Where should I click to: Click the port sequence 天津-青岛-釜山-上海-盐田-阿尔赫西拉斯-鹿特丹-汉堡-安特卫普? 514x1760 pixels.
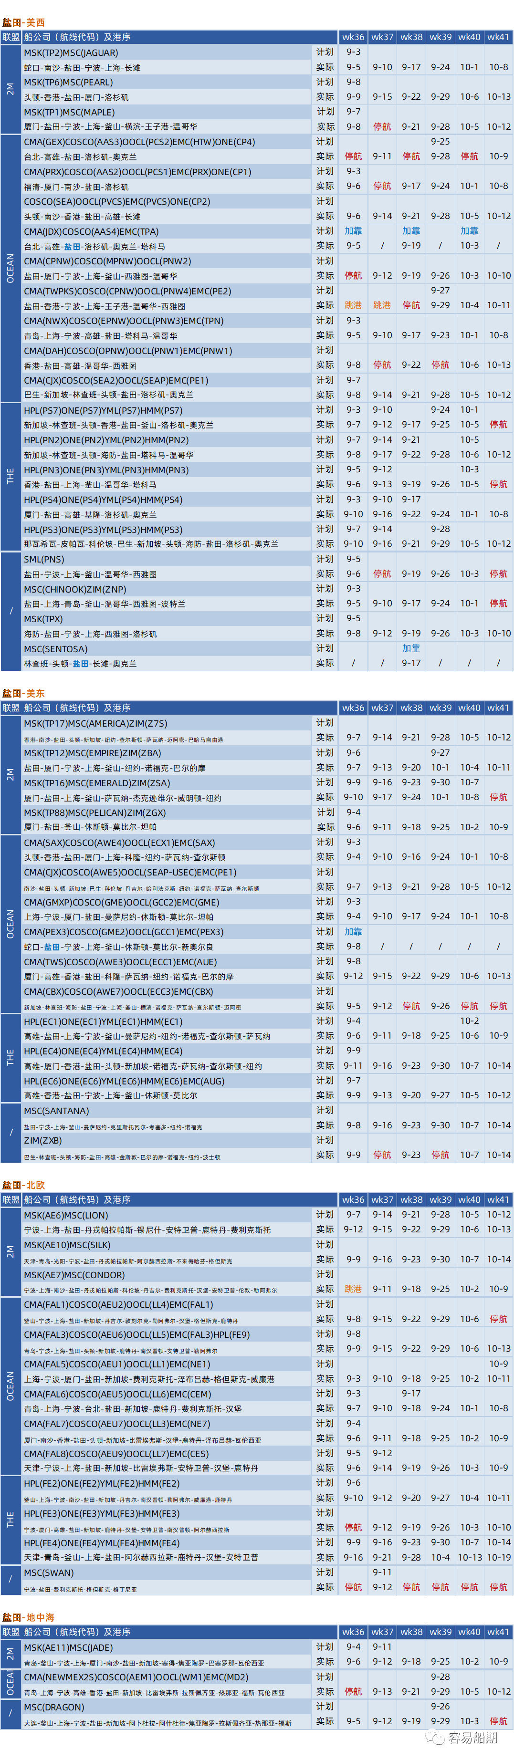[x=141, y=1558]
